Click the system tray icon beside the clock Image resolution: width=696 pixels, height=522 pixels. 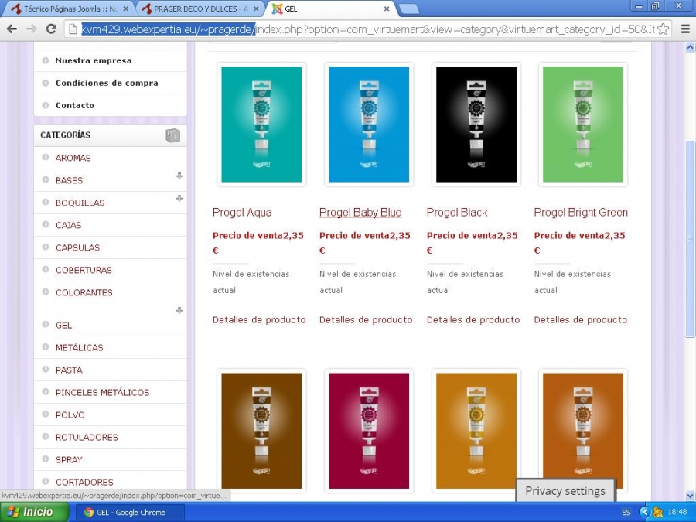click(658, 513)
